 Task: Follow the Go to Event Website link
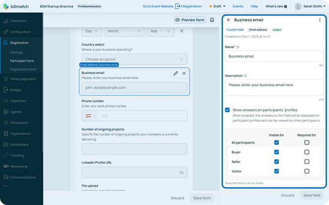click(158, 6)
